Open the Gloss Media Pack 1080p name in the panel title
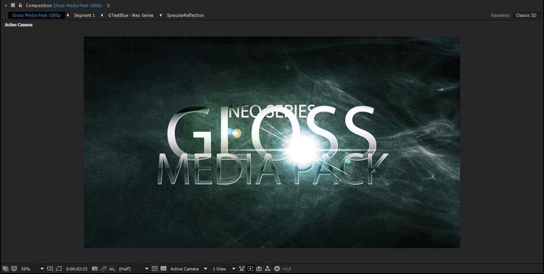Image resolution: width=544 pixels, height=274 pixels. coord(78,6)
